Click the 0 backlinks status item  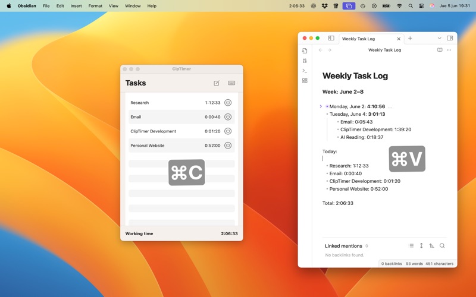pos(392,264)
